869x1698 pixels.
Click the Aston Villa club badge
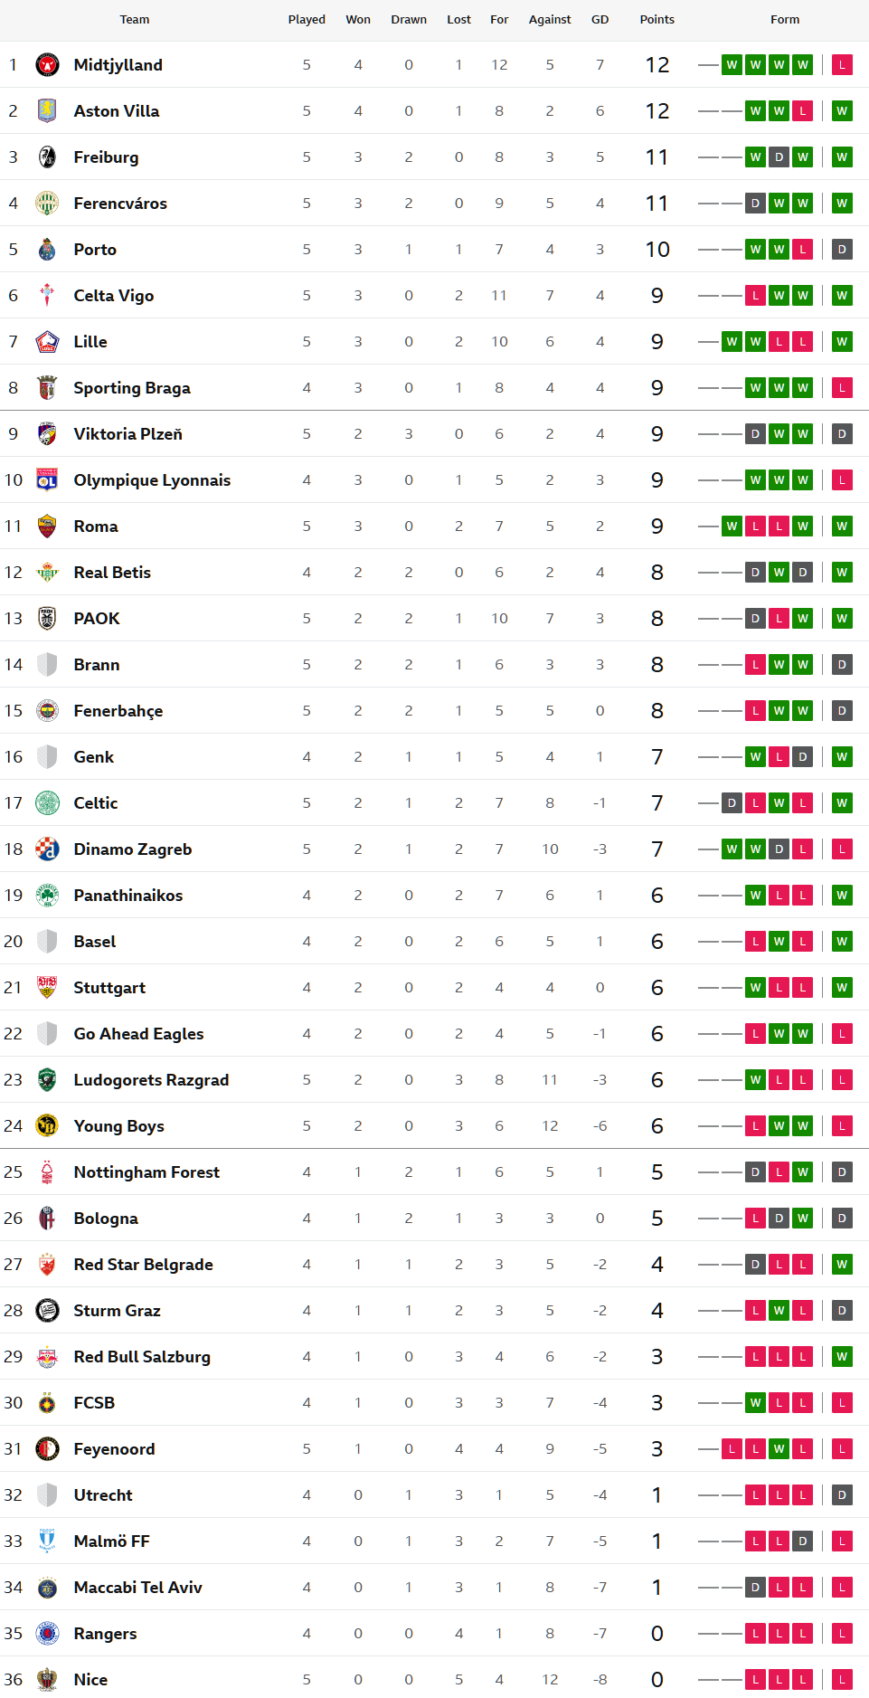tap(47, 111)
